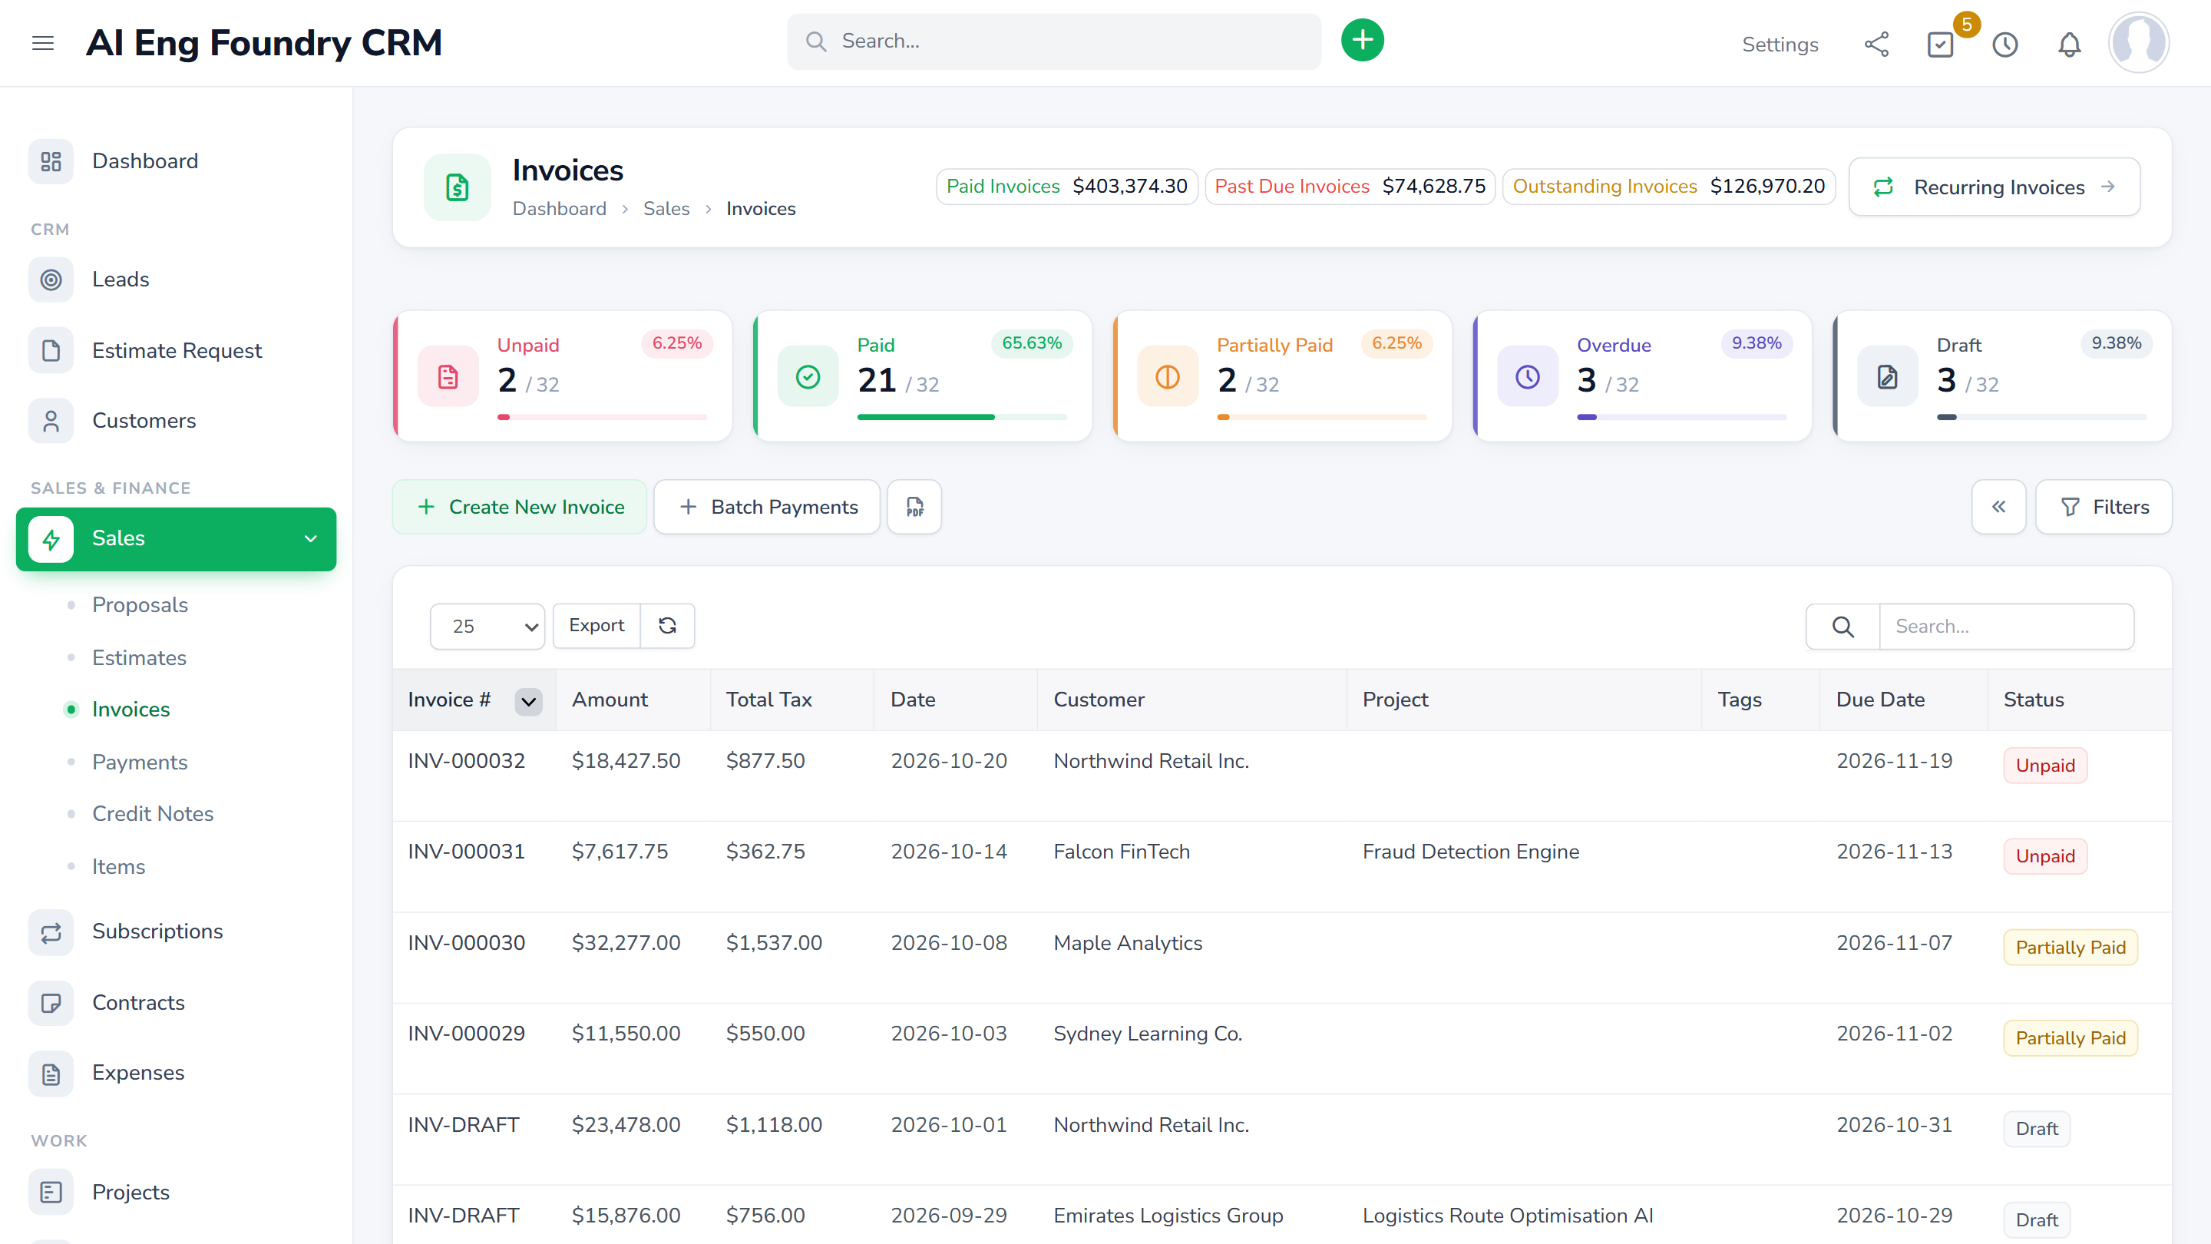
Task: Open Estimates in Sales submenu
Action: click(139, 657)
